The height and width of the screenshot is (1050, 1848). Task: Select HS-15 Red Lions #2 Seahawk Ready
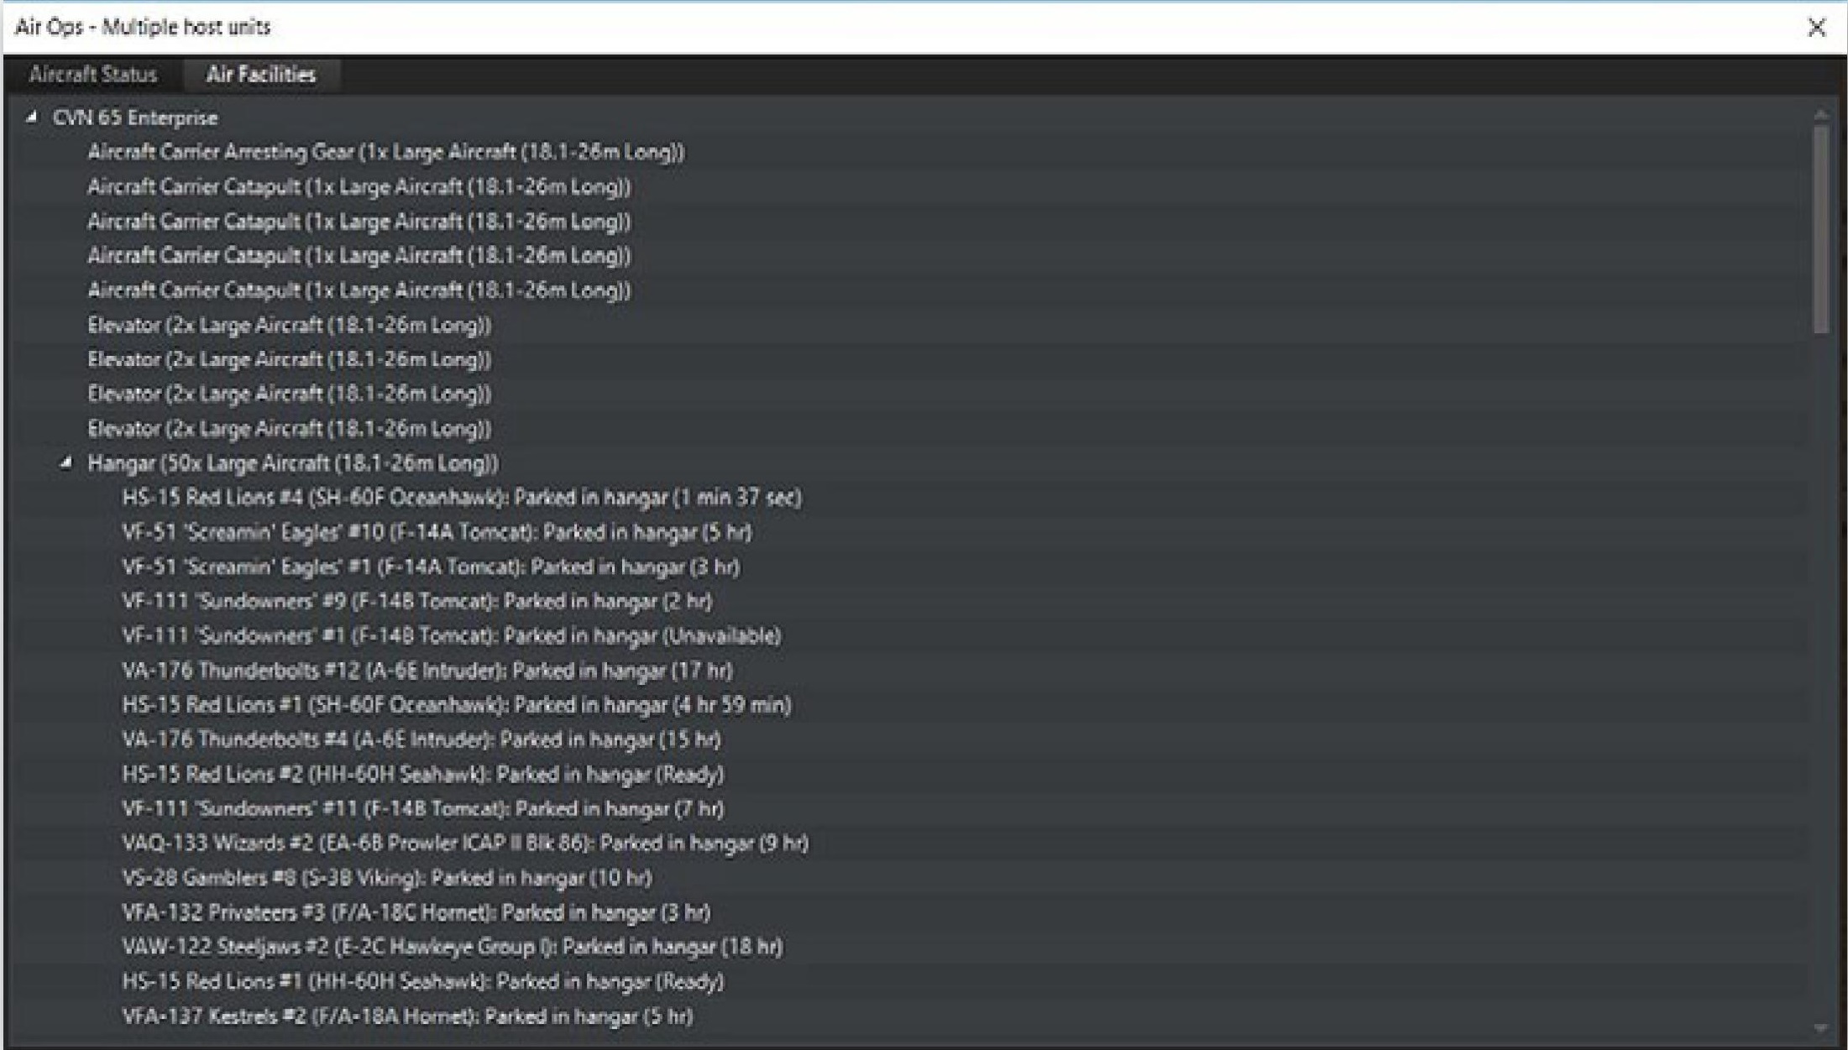point(422,774)
